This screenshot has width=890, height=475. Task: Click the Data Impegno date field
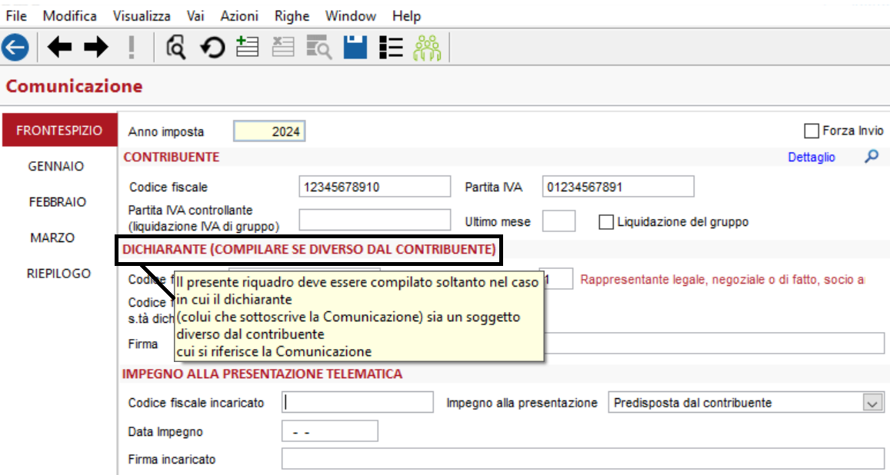(330, 431)
